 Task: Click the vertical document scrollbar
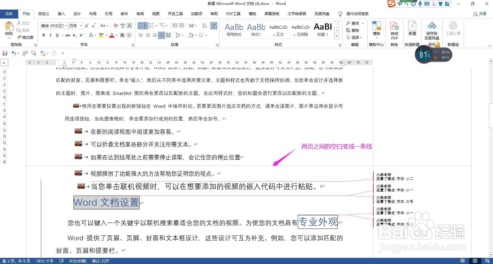[491, 116]
